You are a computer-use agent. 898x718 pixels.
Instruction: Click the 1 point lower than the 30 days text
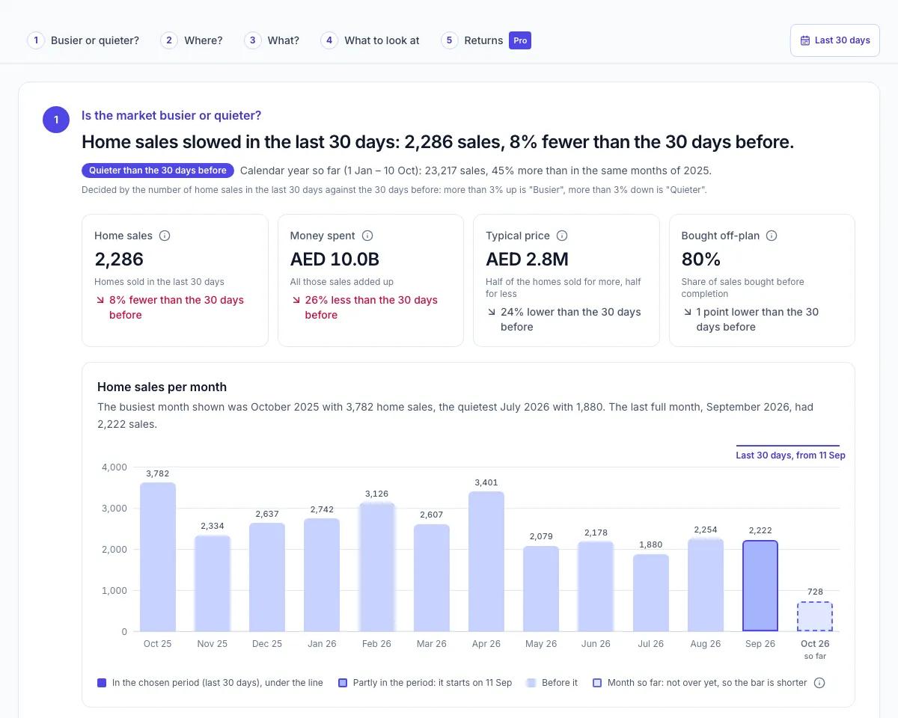(x=757, y=319)
